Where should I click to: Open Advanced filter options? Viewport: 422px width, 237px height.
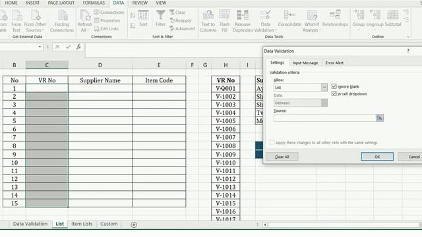tap(182, 28)
